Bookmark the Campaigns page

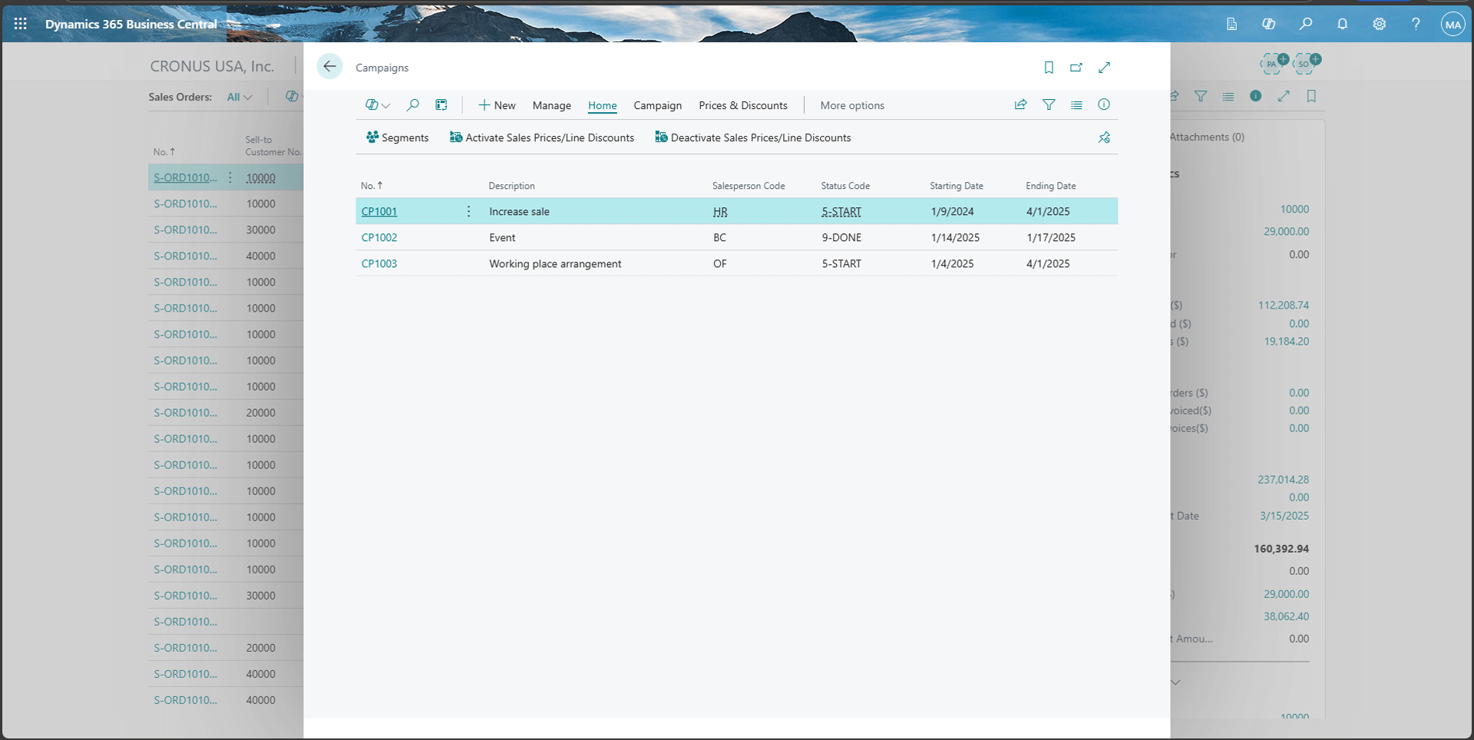(1049, 68)
